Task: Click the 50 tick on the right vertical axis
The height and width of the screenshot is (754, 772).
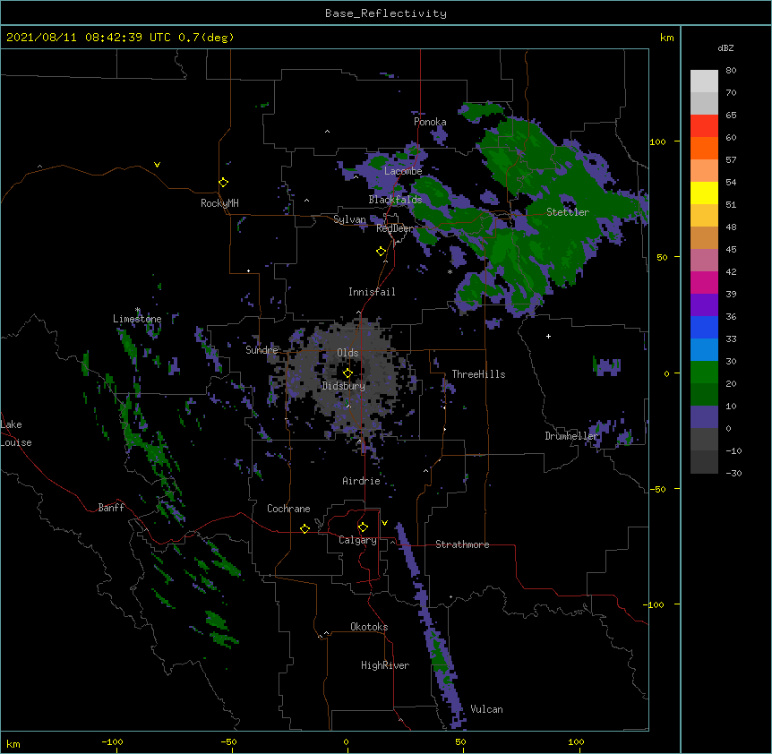Action: tap(662, 257)
